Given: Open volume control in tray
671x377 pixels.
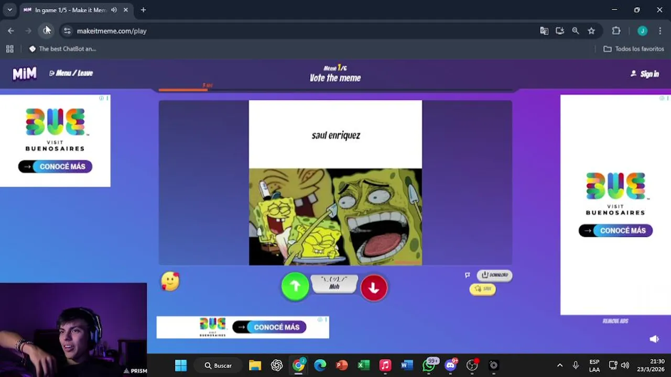Looking at the screenshot, I should pyautogui.click(x=625, y=365).
